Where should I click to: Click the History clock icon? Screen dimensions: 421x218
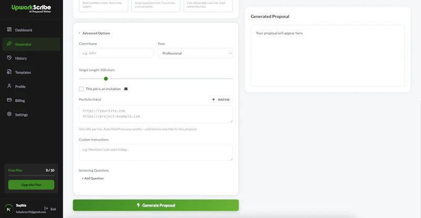[9, 57]
